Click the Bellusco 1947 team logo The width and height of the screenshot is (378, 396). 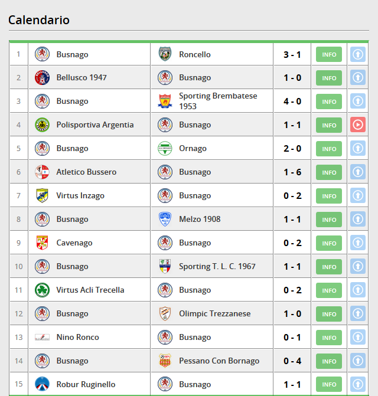point(42,77)
